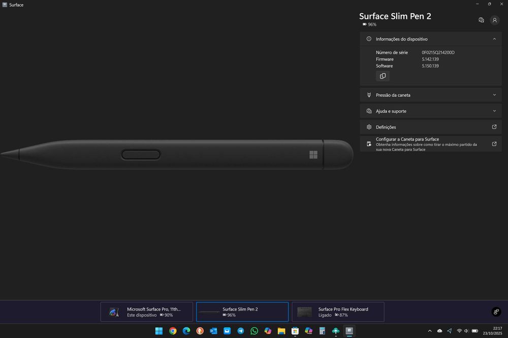Image resolution: width=508 pixels, height=338 pixels.
Task: Click the battery icon in system tray
Action: pyautogui.click(x=475, y=331)
